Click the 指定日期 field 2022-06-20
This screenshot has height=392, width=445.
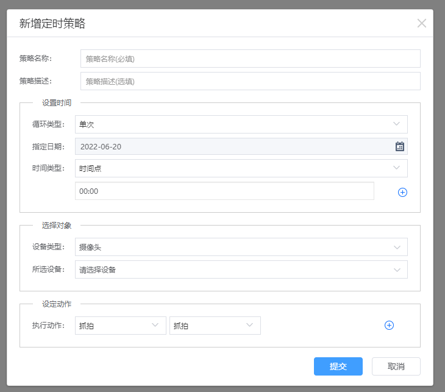241,146
